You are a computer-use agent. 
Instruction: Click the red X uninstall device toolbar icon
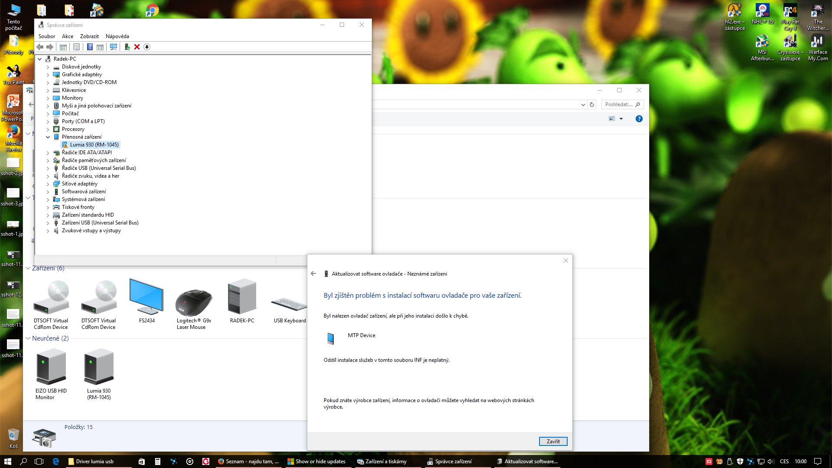coord(137,47)
